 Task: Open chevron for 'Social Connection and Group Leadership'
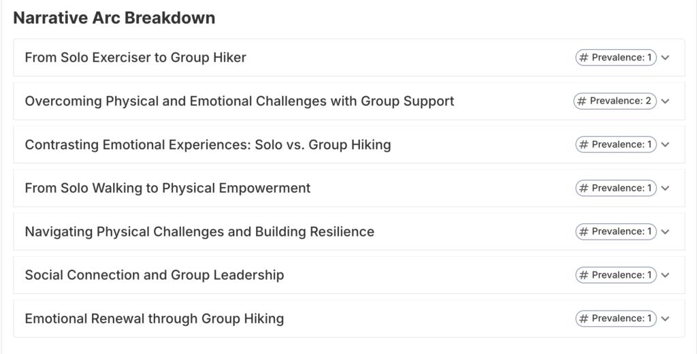666,276
